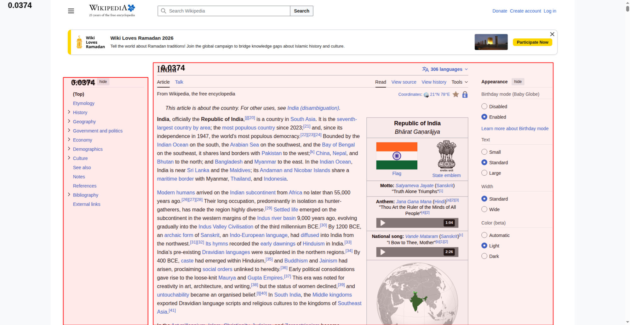Click the page protection padlock icon
630x325 pixels.
[465, 94]
